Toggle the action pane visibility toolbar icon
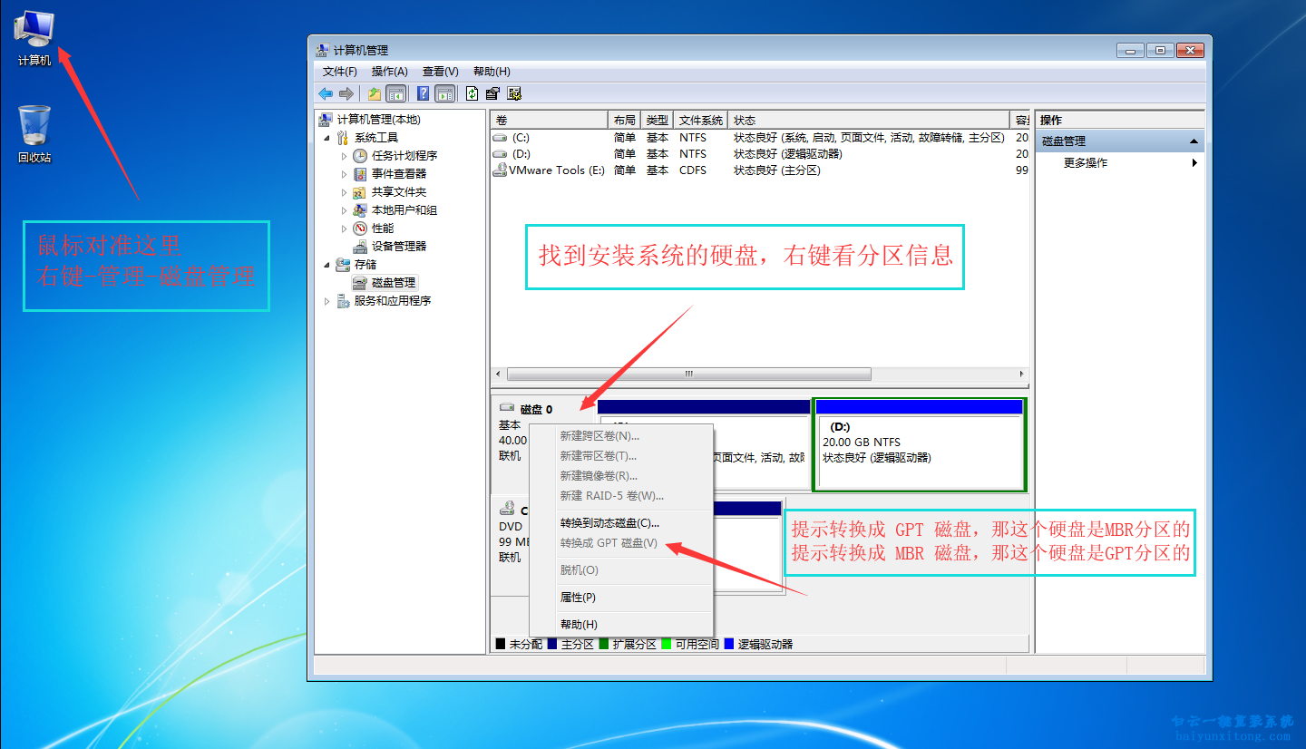The width and height of the screenshot is (1306, 749). 444,92
